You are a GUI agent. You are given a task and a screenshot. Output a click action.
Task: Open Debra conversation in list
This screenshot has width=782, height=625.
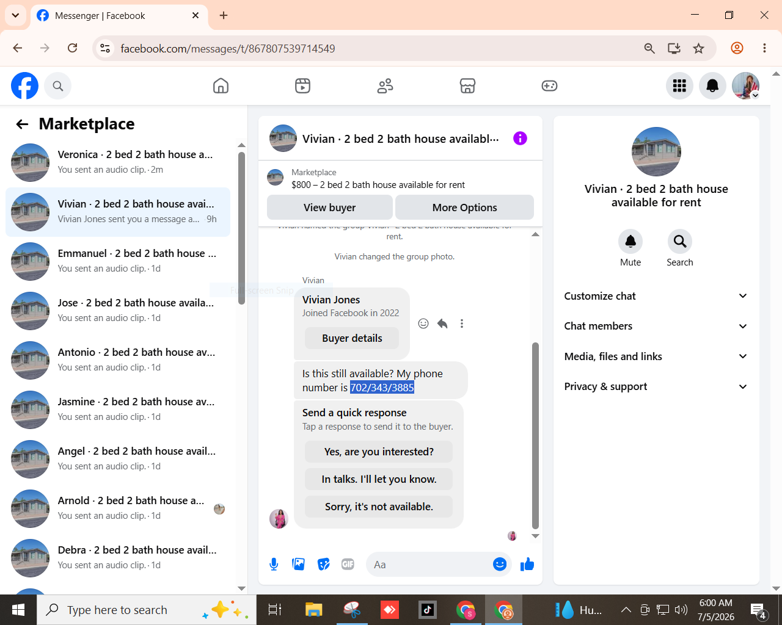(x=118, y=558)
